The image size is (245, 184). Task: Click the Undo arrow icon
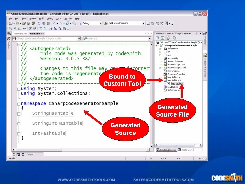pos(54,24)
